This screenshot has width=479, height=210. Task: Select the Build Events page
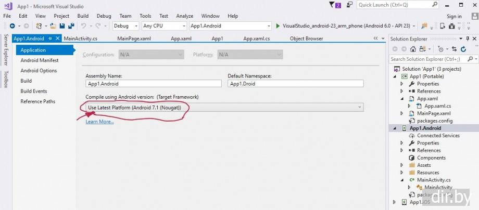pyautogui.click(x=34, y=91)
